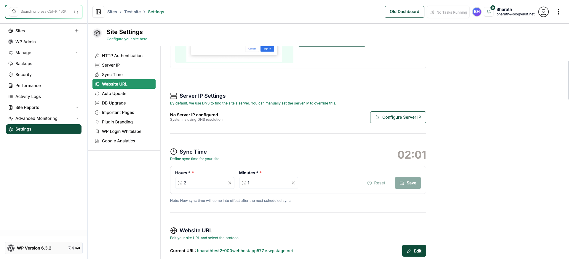Screen dimensions: 569x259
Task: Click the search magnifier icon
Action: coord(76,12)
